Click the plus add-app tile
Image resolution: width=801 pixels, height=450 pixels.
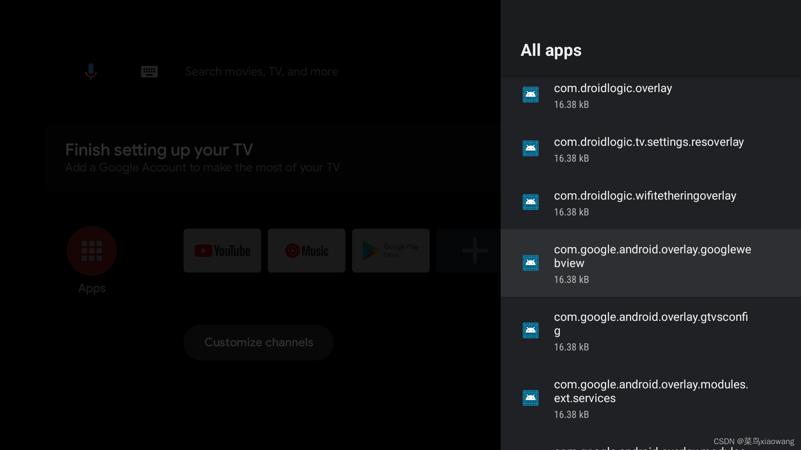pos(469,251)
